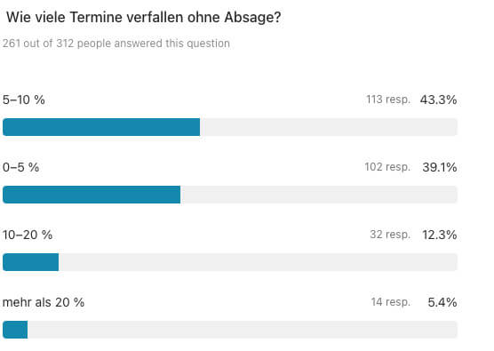Click the '5–10 %' answer label
The image size is (494, 351).
[24, 100]
